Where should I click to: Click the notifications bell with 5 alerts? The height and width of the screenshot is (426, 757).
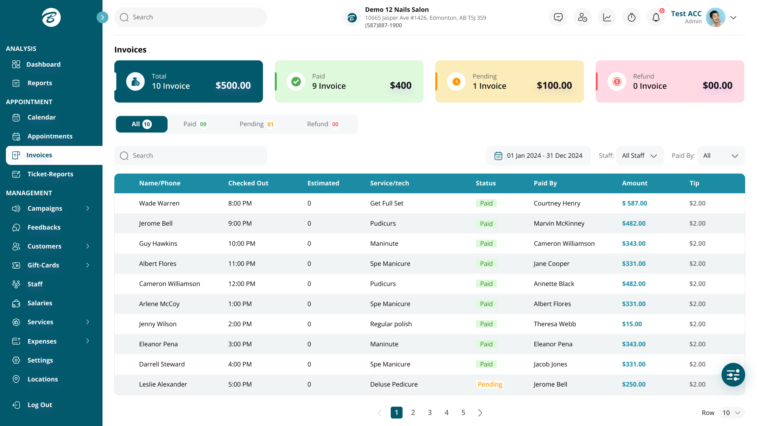(656, 17)
